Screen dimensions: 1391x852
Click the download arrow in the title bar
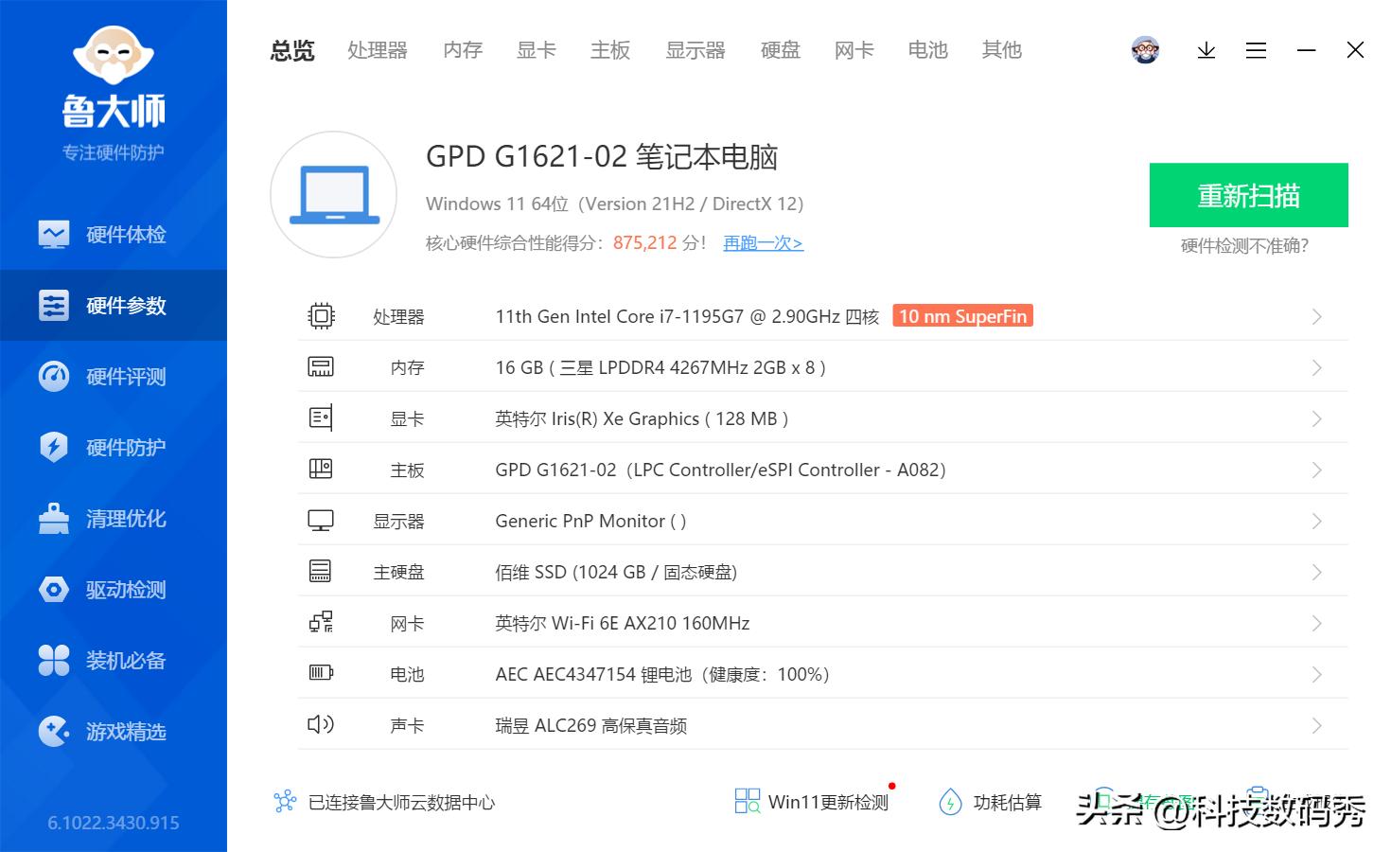[1206, 50]
